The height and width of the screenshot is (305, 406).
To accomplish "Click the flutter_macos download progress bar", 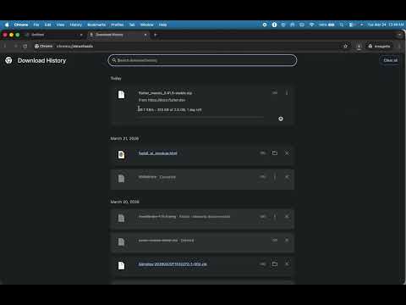I will point(200,117).
